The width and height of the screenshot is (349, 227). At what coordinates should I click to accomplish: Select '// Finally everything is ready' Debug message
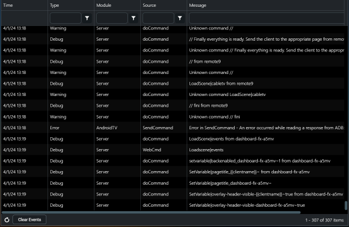(x=266, y=39)
